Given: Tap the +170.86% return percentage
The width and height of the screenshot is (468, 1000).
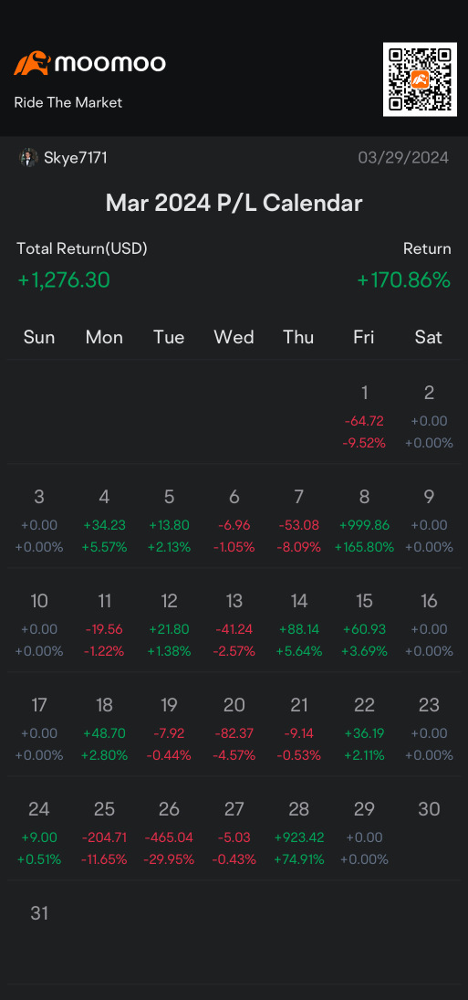Looking at the screenshot, I should pyautogui.click(x=404, y=280).
